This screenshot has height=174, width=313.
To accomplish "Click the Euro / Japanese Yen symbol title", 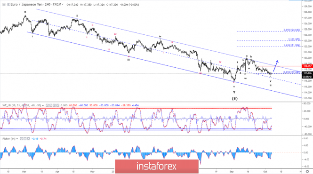I will tap(26, 4).
